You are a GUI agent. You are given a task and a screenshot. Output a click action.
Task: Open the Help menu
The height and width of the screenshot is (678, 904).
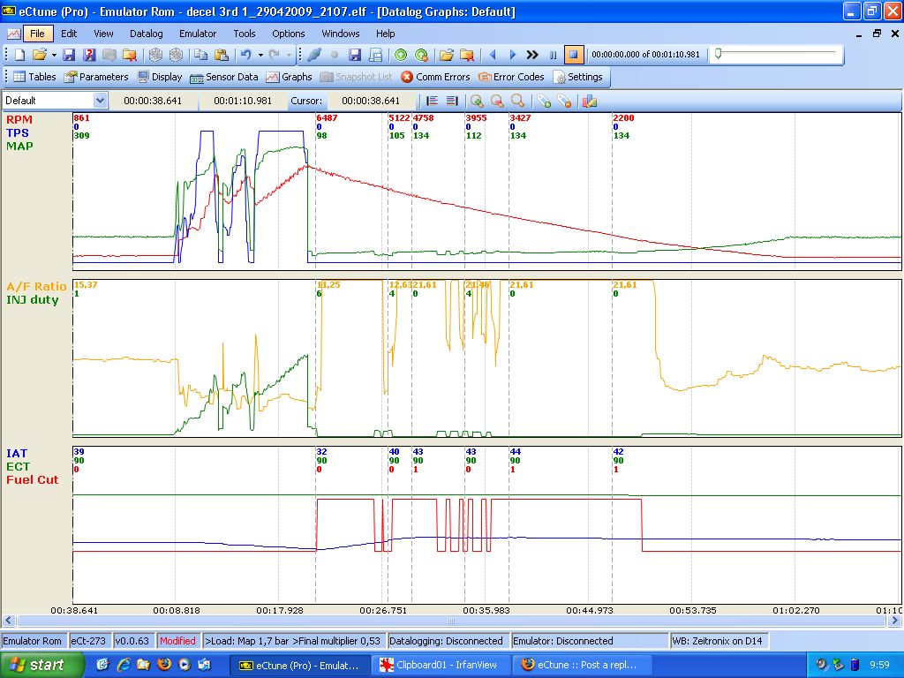(x=386, y=34)
